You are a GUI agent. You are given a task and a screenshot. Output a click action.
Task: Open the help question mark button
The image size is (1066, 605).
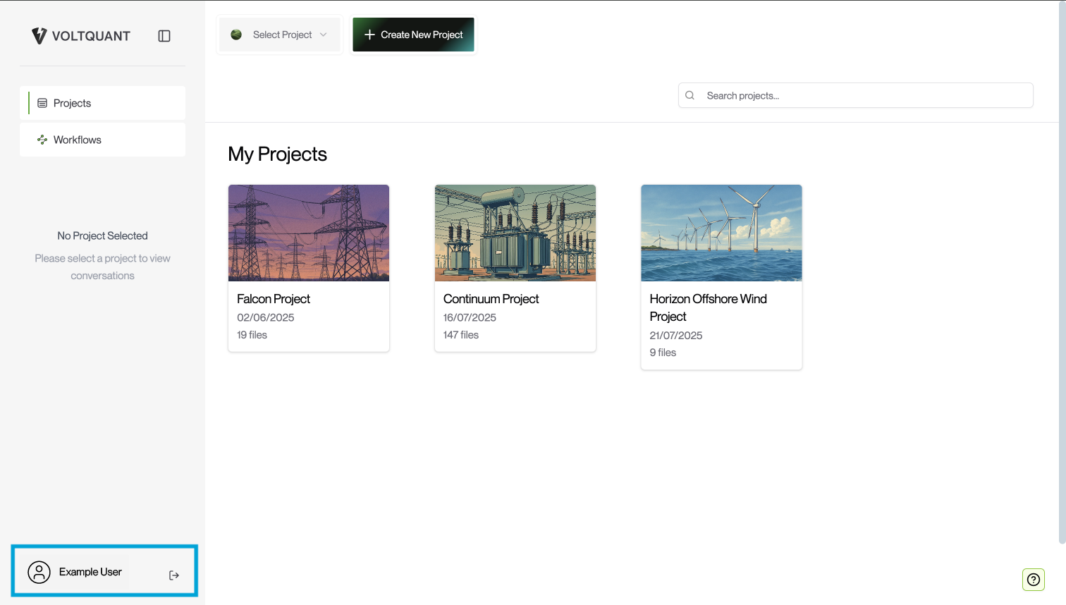coord(1034,580)
